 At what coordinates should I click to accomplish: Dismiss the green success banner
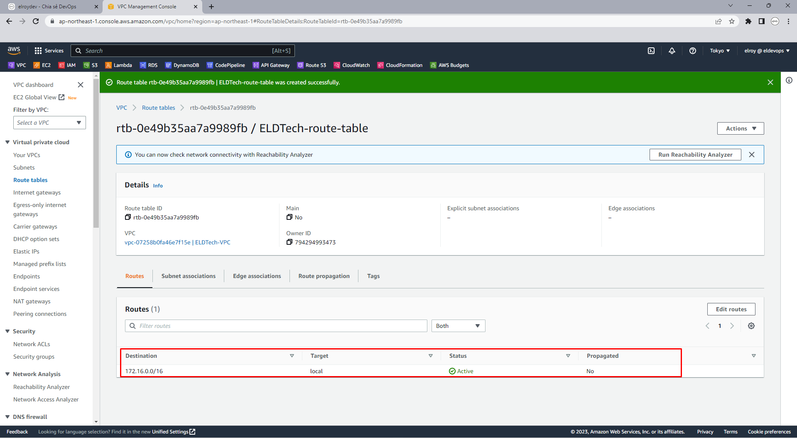click(x=770, y=82)
